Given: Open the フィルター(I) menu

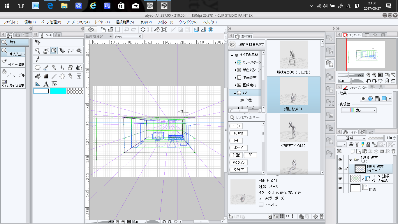Looking at the screenshot, I should 165,22.
